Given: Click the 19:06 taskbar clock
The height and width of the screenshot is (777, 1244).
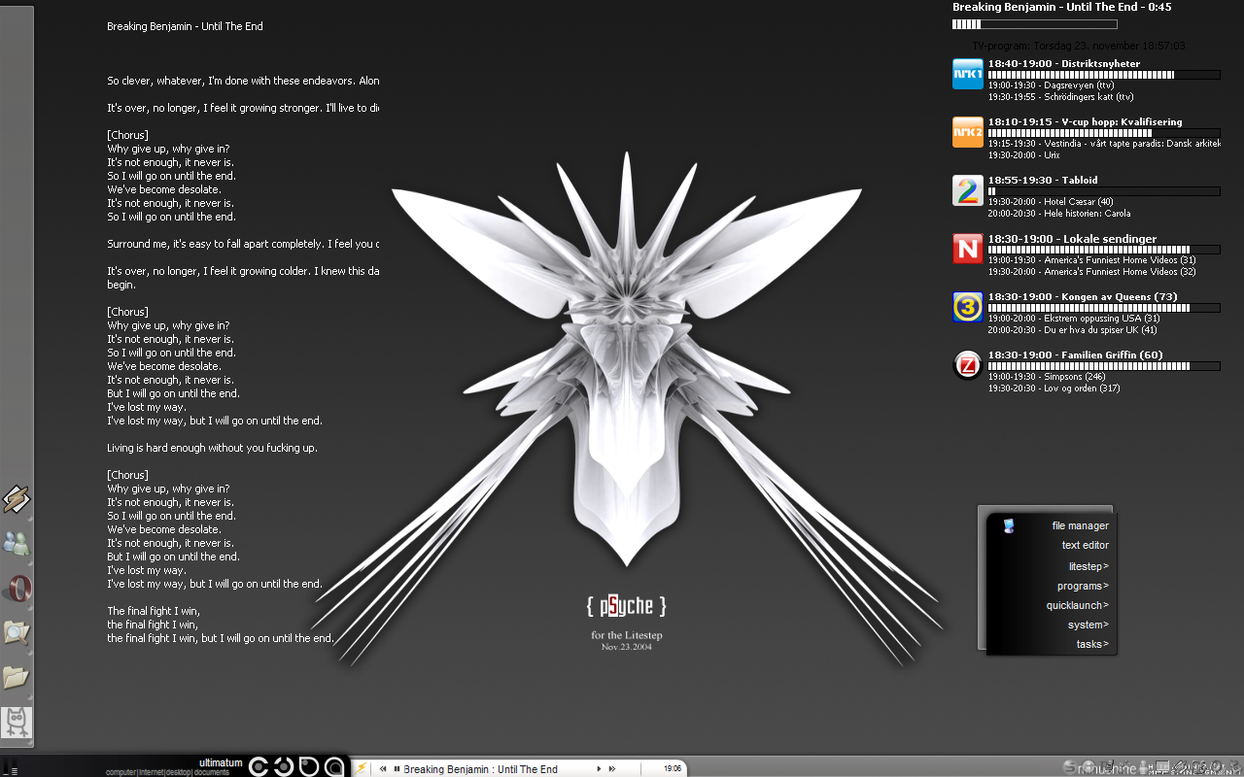Looking at the screenshot, I should pyautogui.click(x=673, y=768).
